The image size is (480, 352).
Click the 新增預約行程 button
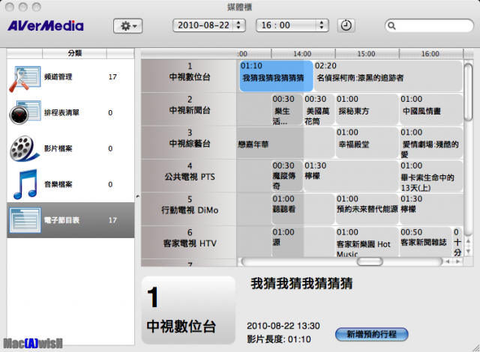(x=372, y=334)
